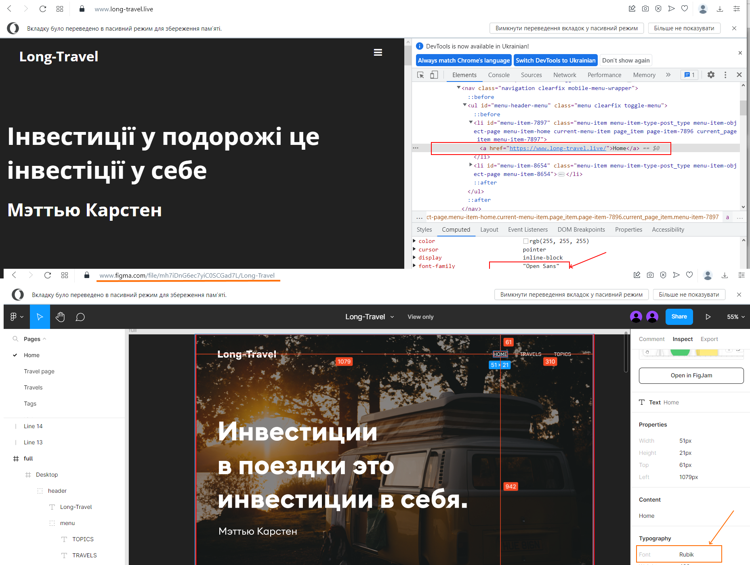Click the white color swatch in Computed styles
Viewport: 750px width, 565px height.
(526, 241)
